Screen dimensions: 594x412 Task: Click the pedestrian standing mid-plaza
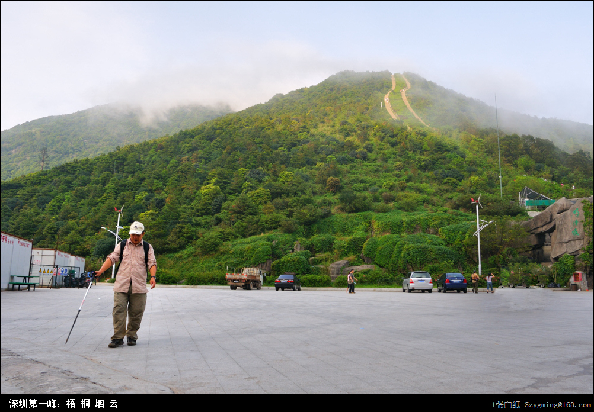[x=351, y=282]
